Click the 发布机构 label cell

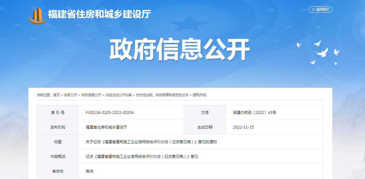pyautogui.click(x=58, y=127)
